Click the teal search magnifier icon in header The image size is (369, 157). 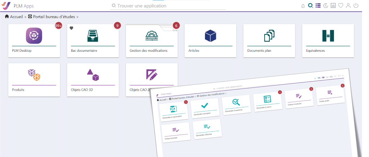click(x=310, y=5)
